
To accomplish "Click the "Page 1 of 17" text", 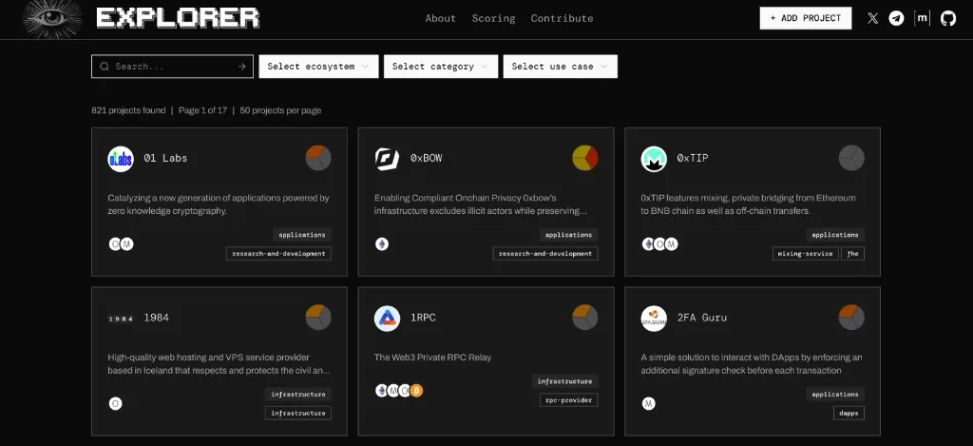I will pyautogui.click(x=202, y=110).
